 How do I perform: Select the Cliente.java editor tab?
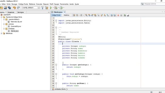(58, 12)
